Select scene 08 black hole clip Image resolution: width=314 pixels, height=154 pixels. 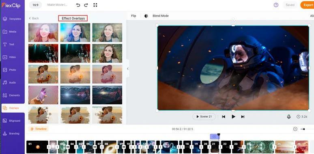110,147
